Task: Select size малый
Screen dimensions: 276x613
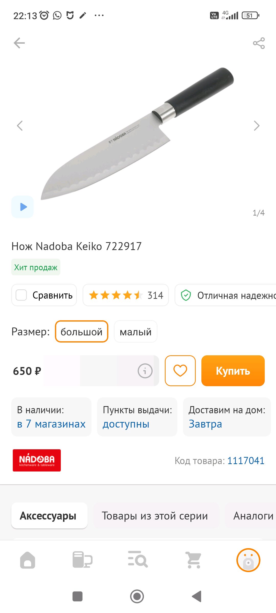Action: click(x=135, y=332)
